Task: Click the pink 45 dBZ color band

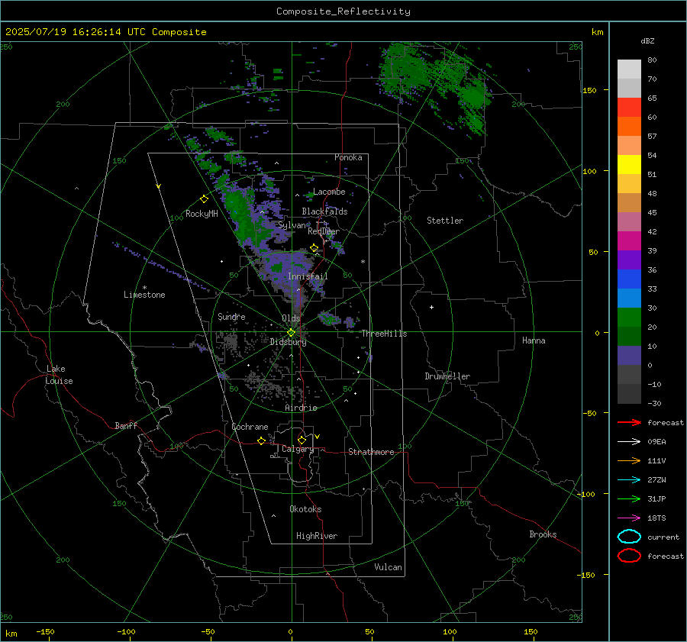Action: (629, 221)
